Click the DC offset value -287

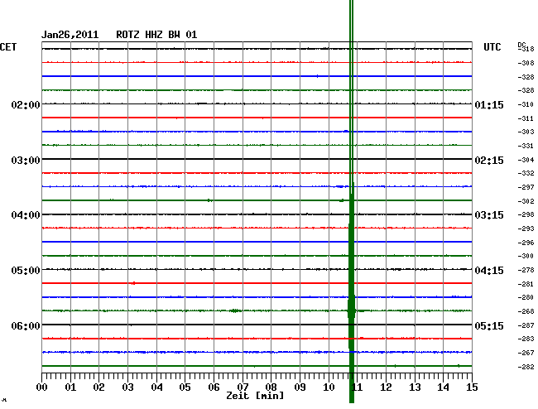pyautogui.click(x=526, y=325)
